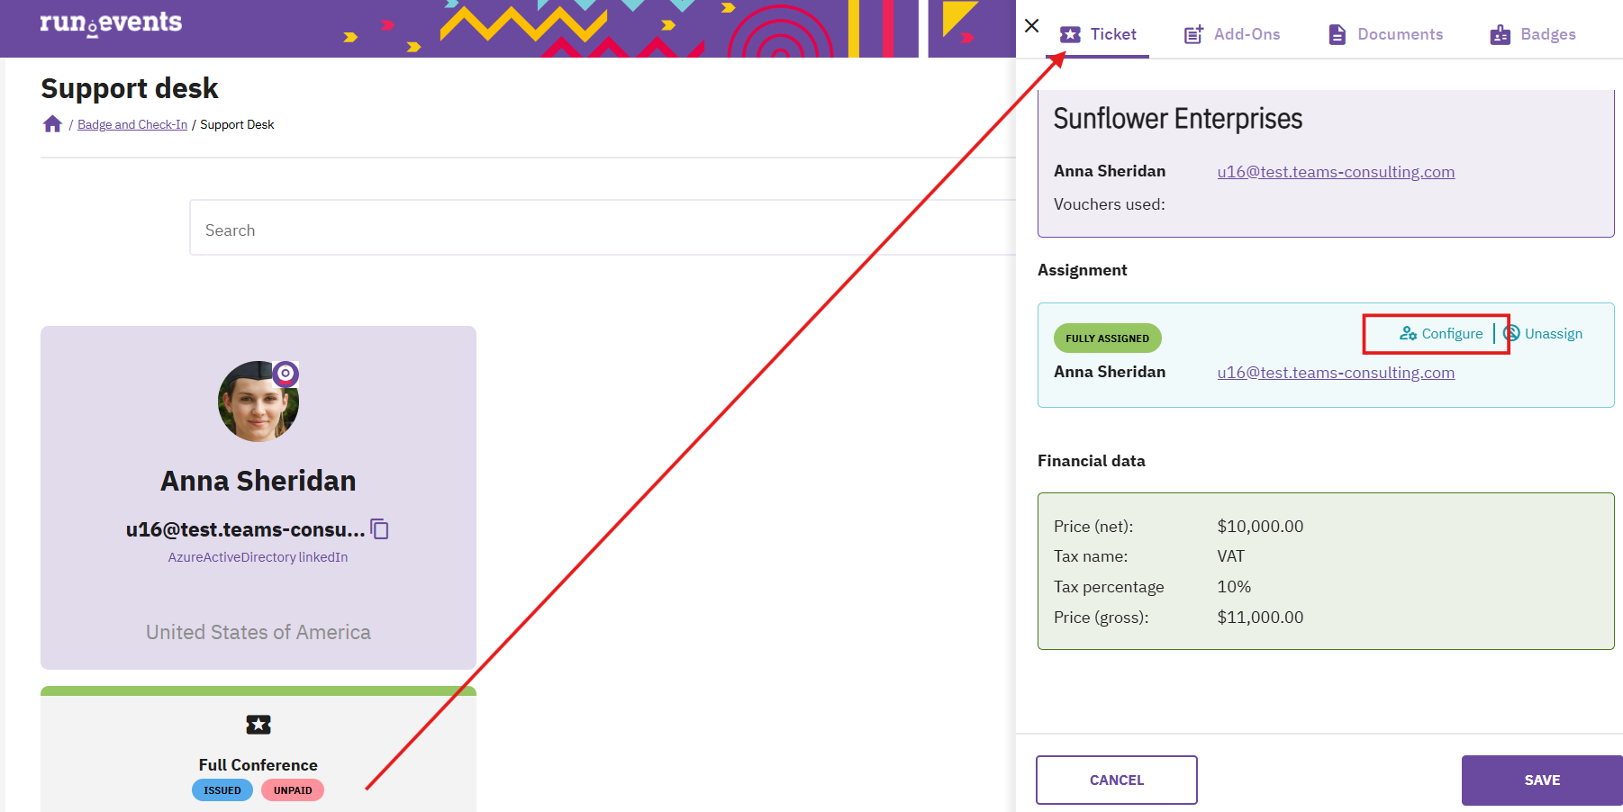Switch to the Badges tab
The image size is (1623, 812).
[1533, 34]
